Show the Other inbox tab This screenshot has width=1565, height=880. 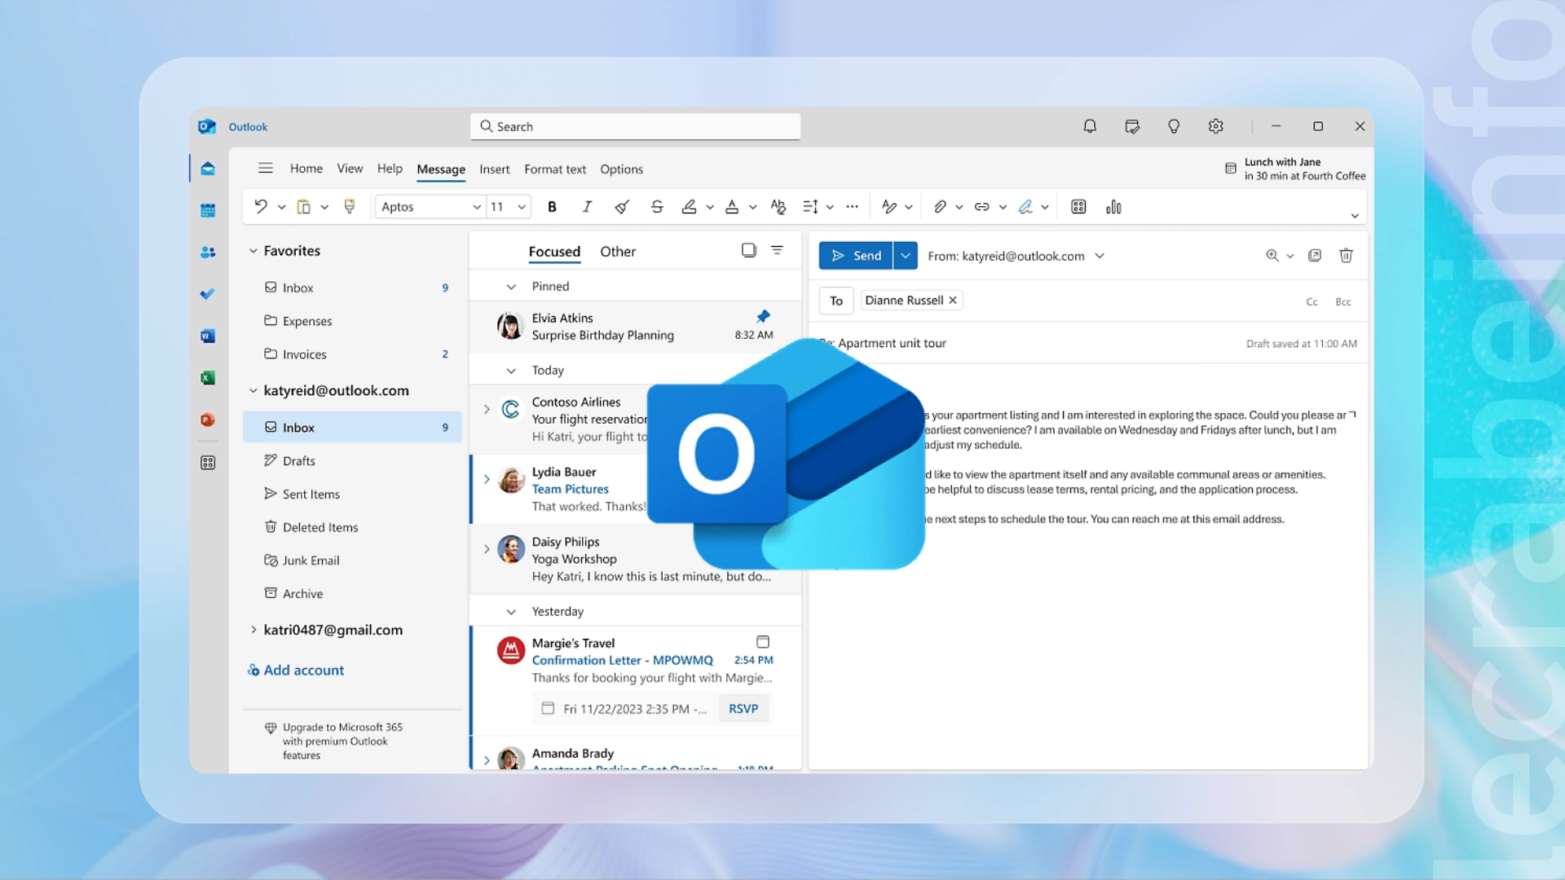[x=618, y=252]
